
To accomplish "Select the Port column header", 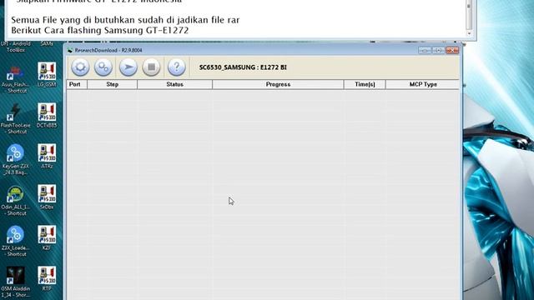I will 77,84.
